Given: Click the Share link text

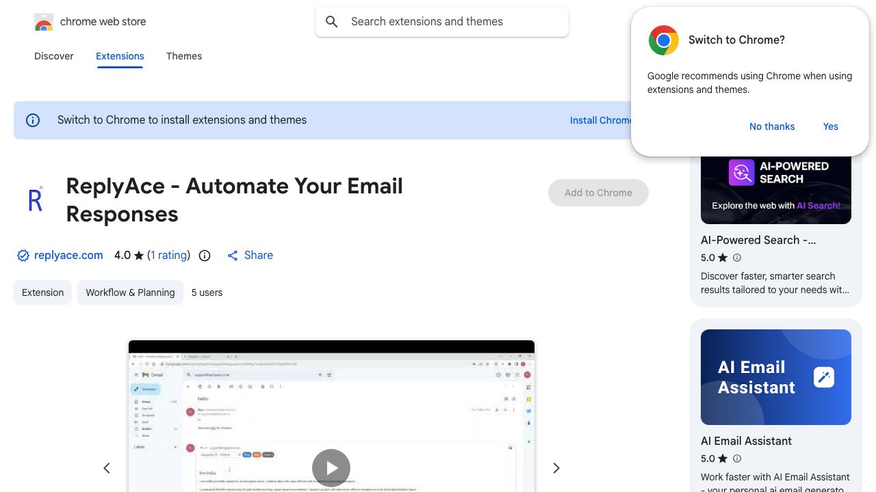Looking at the screenshot, I should click(259, 255).
